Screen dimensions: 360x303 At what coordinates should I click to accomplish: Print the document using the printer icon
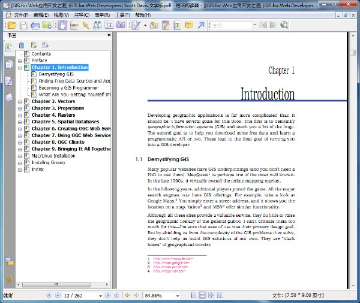[35, 25]
